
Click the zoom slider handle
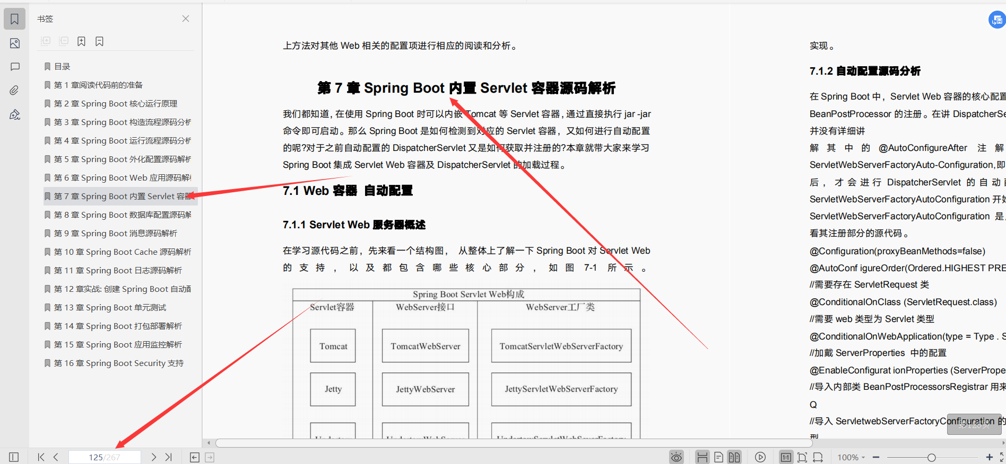coord(931,457)
